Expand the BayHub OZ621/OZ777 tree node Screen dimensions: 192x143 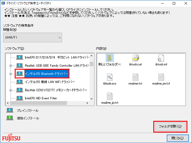pos(11,90)
